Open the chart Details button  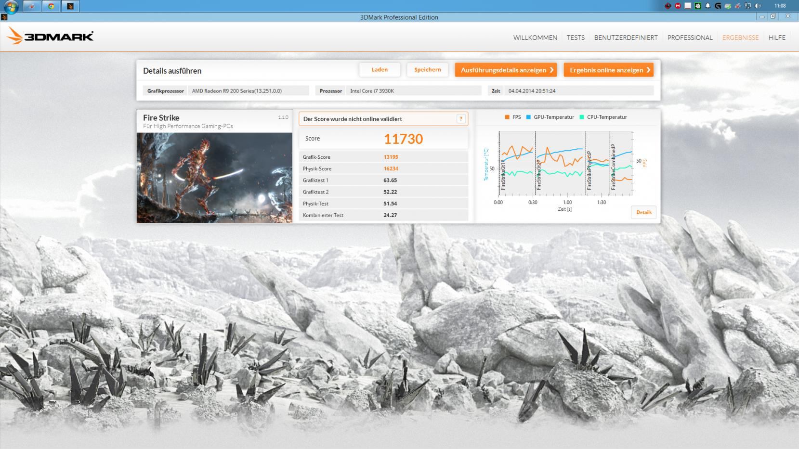pos(643,212)
